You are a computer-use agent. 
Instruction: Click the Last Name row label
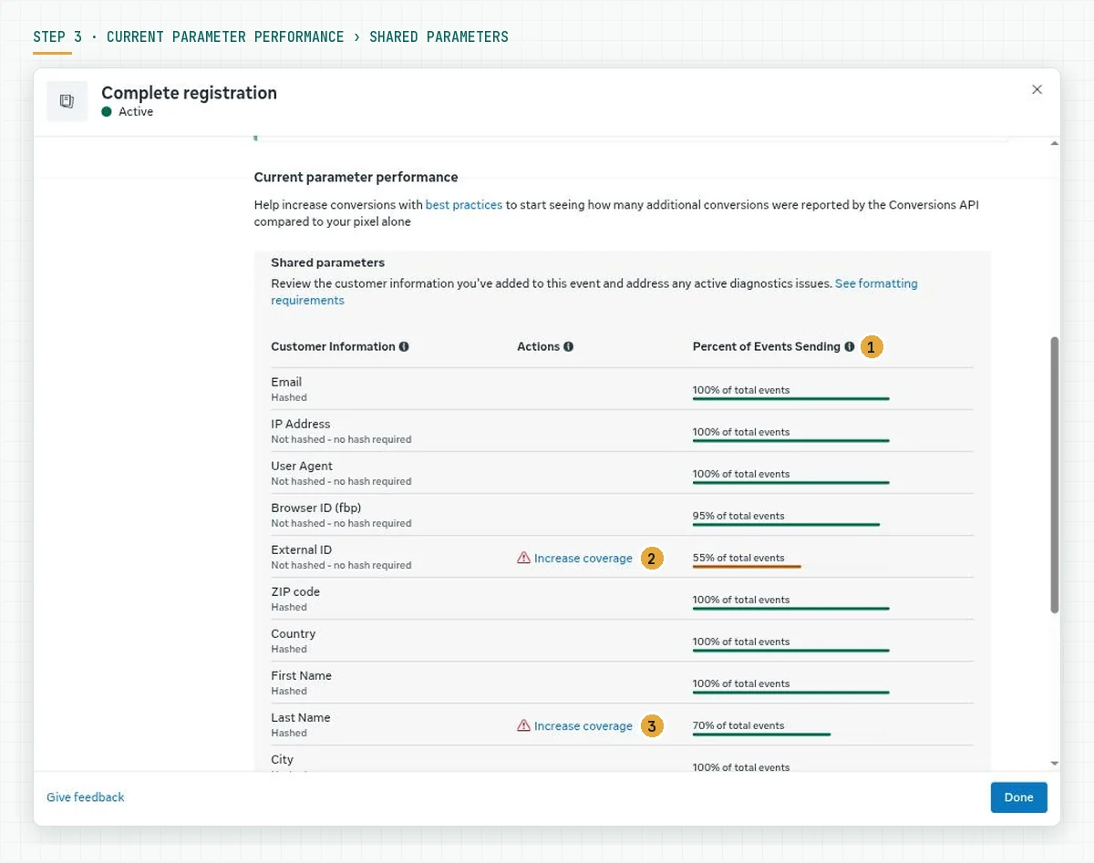[301, 717]
